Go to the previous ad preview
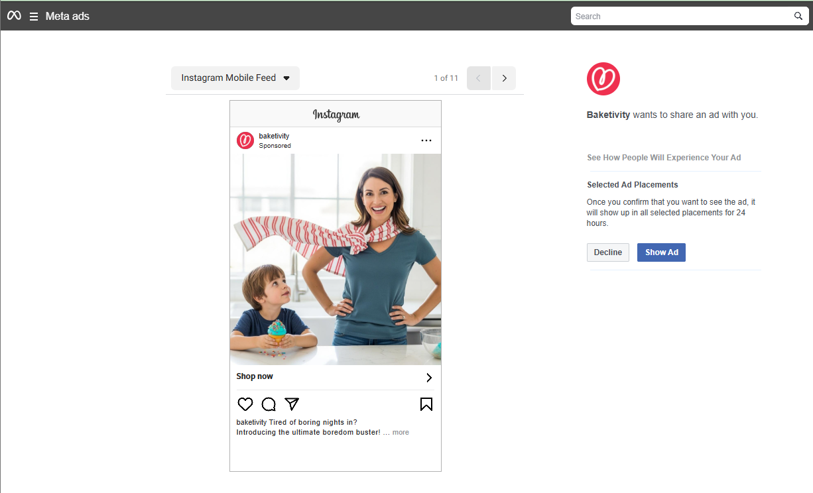The width and height of the screenshot is (813, 493). [479, 78]
